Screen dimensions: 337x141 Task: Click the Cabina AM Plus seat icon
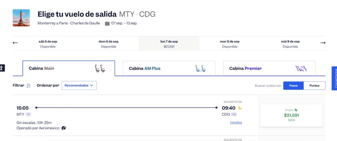point(200,68)
